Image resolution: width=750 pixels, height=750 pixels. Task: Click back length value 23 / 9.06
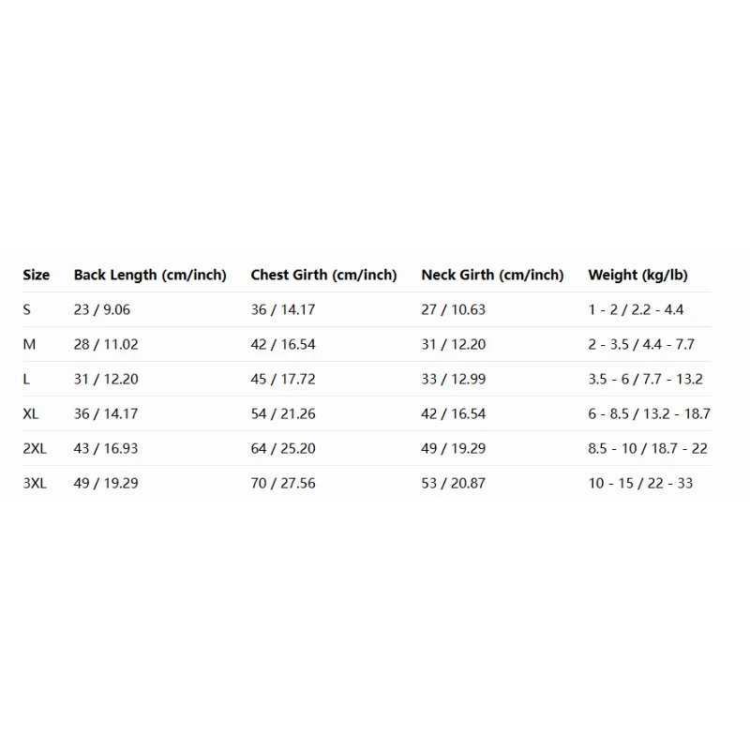pyautogui.click(x=101, y=309)
